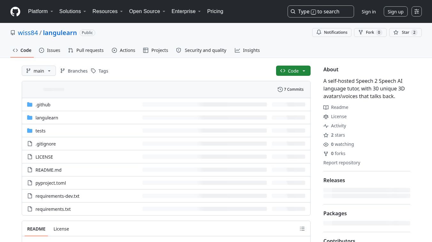The image size is (432, 242).
Task: Open the requirements.txt file name
Action: (53, 209)
